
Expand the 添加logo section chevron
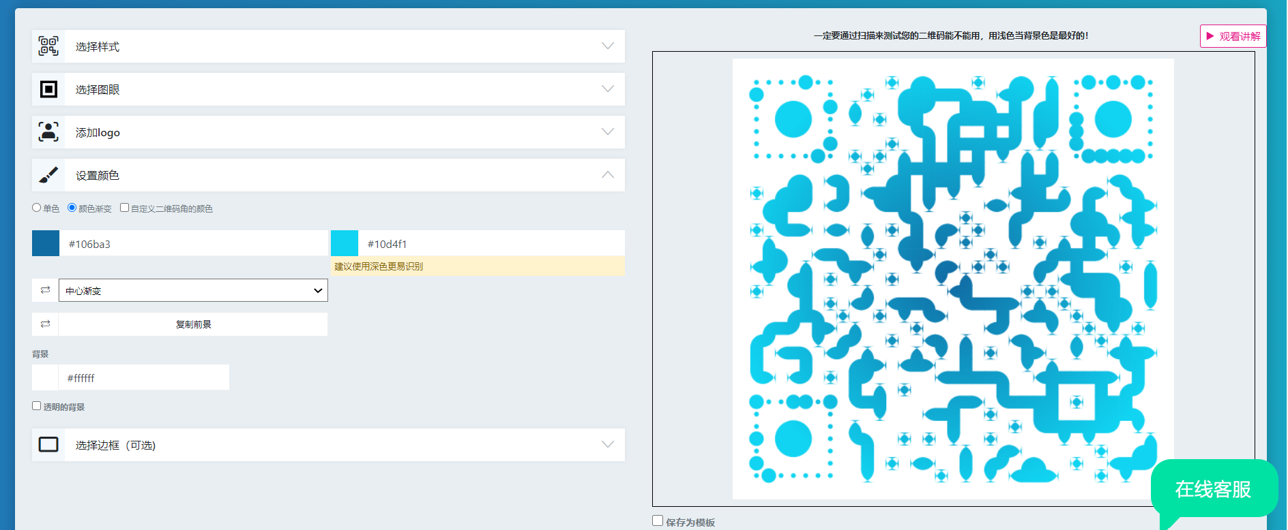(608, 131)
